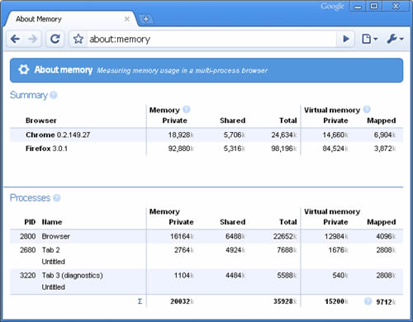Image resolution: width=413 pixels, height=322 pixels.
Task: Click Chrome mapped value 6,904k
Action: pyautogui.click(x=385, y=135)
